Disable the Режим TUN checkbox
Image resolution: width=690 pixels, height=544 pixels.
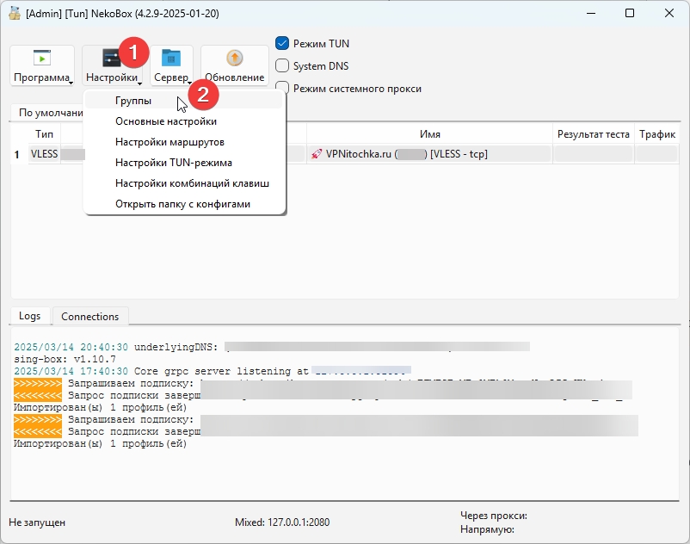click(x=282, y=44)
